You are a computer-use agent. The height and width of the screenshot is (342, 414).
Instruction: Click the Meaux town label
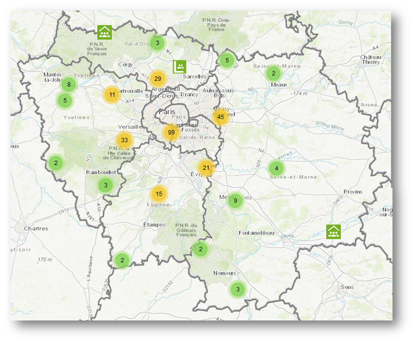click(279, 85)
